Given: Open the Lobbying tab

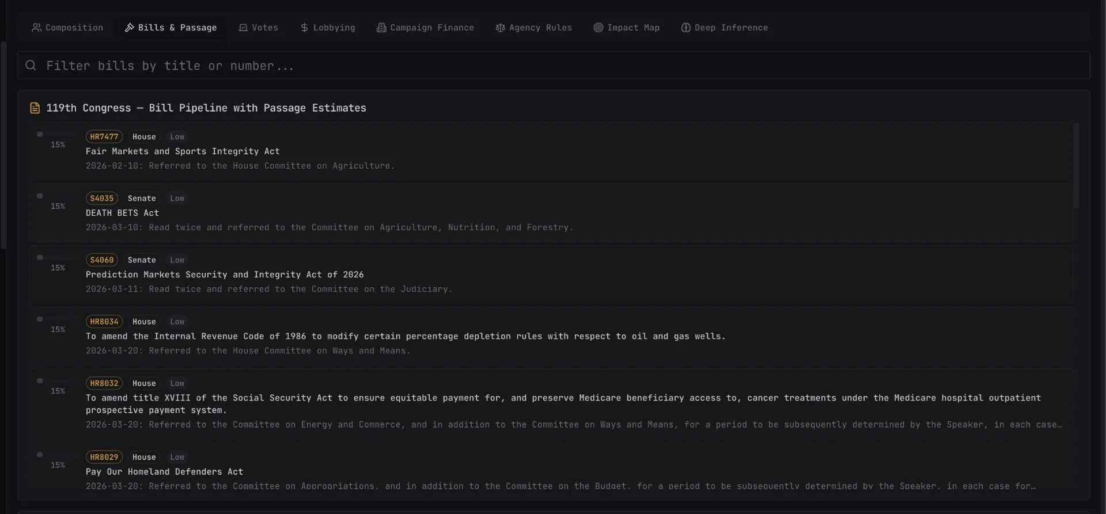Looking at the screenshot, I should tap(328, 28).
